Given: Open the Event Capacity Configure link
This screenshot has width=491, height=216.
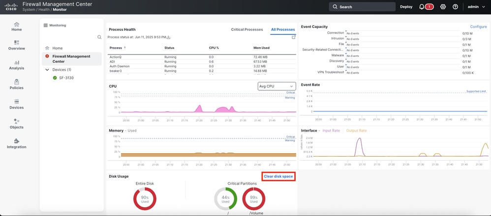Looking at the screenshot, I should (x=478, y=27).
